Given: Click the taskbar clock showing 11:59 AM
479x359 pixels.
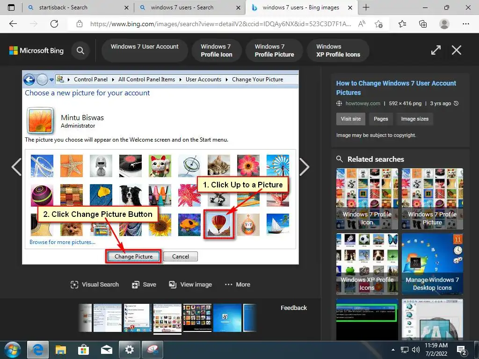Looking at the screenshot, I should pos(436,350).
